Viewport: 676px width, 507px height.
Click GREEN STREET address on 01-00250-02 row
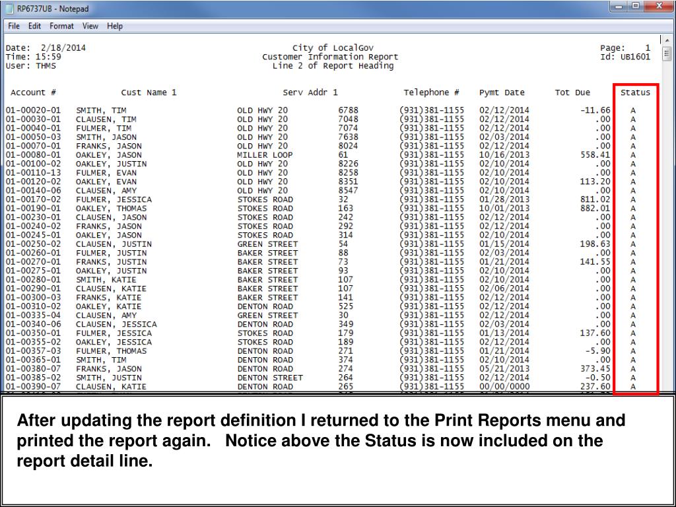267,244
